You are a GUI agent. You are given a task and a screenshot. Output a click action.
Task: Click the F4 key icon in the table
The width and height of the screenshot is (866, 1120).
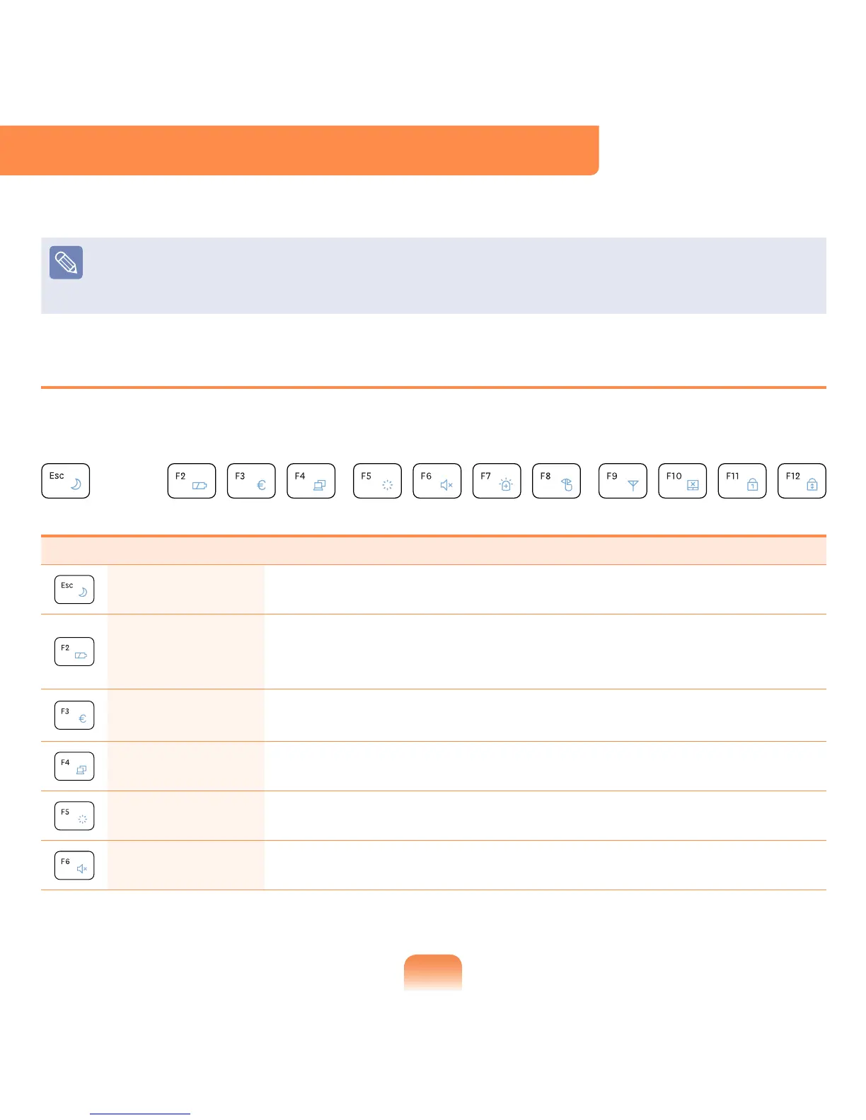[x=74, y=766]
